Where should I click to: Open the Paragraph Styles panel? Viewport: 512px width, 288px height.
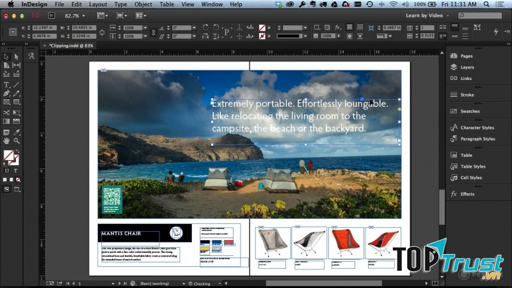(477, 139)
